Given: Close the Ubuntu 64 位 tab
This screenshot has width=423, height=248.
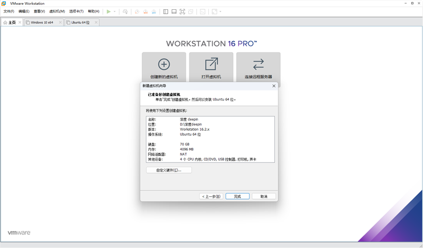Looking at the screenshot, I should pos(96,22).
